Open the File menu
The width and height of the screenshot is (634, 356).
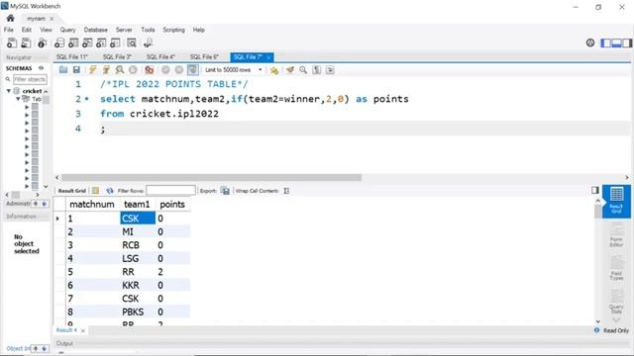[x=9, y=30]
